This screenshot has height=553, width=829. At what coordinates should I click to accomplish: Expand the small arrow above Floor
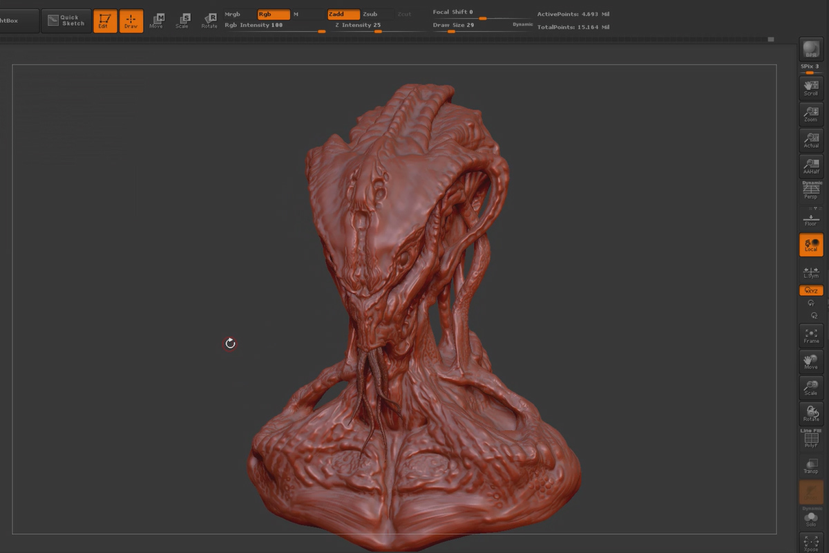(x=814, y=207)
